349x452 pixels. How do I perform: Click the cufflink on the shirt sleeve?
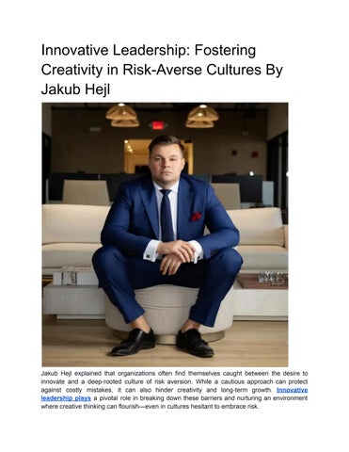point(147,256)
